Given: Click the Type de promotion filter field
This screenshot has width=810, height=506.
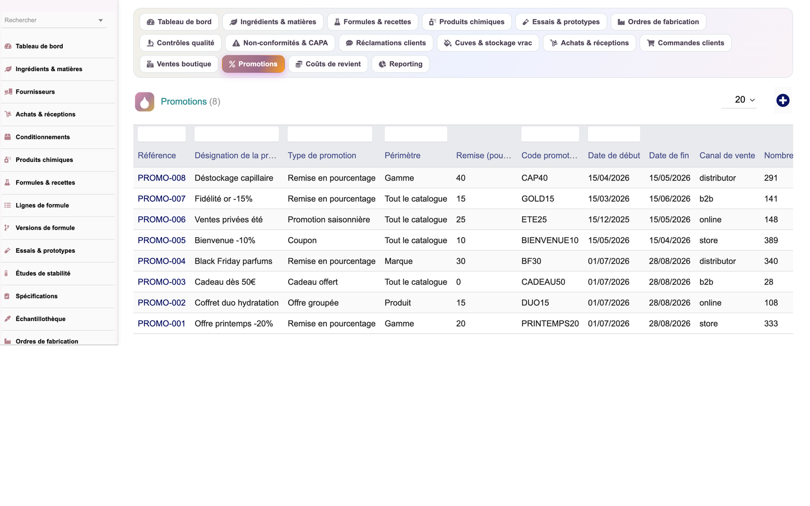Looking at the screenshot, I should [x=330, y=134].
